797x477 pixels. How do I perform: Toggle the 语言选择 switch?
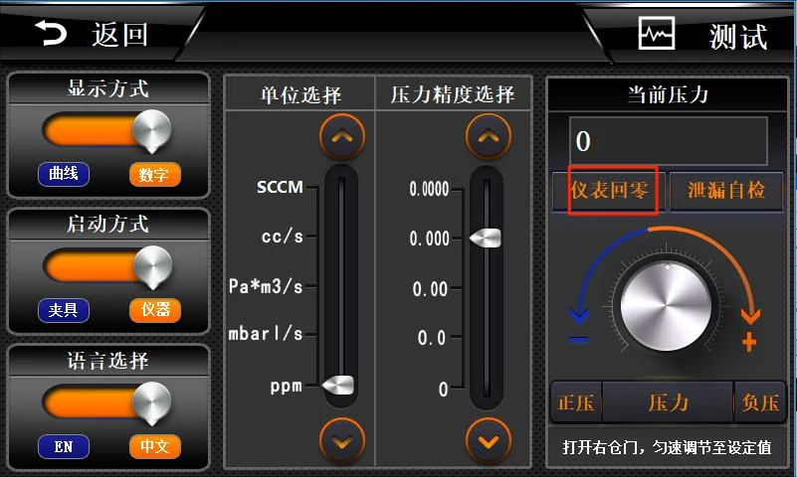coord(106,403)
